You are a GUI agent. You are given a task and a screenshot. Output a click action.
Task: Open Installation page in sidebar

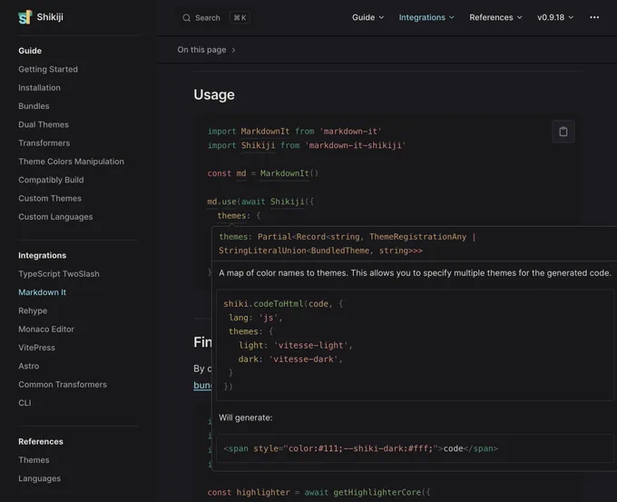[x=39, y=88]
